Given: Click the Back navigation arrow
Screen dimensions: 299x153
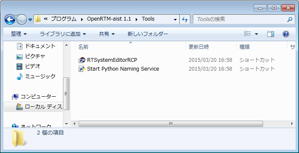Looking at the screenshot, I should click(x=10, y=19).
